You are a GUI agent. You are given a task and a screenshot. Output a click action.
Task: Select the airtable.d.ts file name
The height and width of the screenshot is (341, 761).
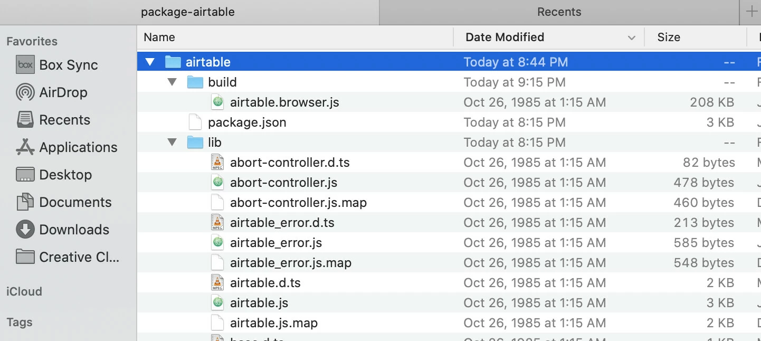point(265,283)
